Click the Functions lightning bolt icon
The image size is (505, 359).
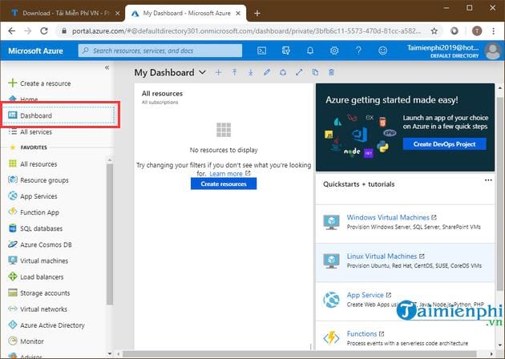(331, 337)
